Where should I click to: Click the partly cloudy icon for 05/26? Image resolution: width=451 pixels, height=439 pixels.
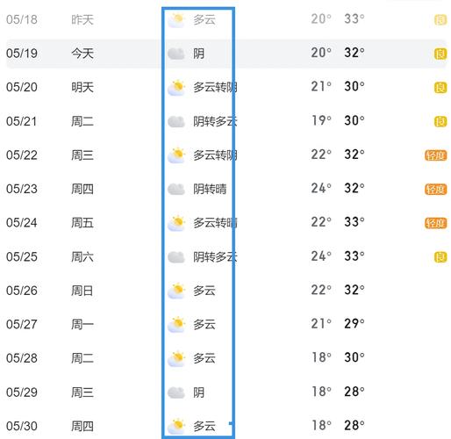tap(176, 291)
